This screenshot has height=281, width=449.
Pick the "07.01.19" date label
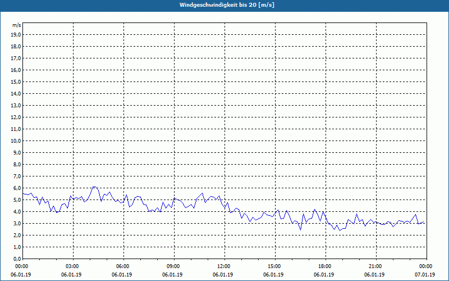[425, 275]
